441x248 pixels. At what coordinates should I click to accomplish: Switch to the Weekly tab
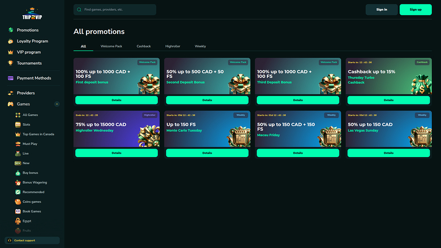click(200, 46)
